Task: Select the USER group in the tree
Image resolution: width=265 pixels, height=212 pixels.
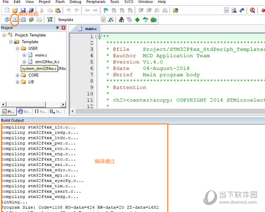Action: click(x=33, y=49)
